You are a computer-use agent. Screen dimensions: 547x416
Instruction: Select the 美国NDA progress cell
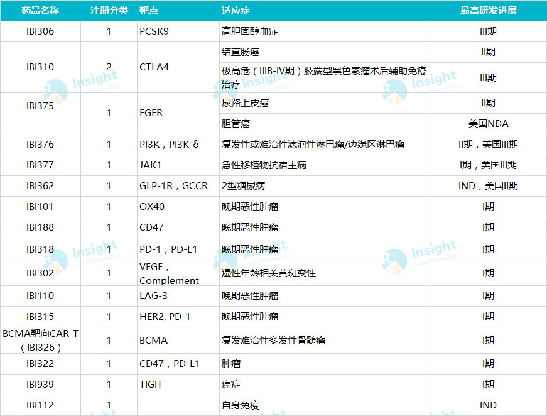coord(489,124)
